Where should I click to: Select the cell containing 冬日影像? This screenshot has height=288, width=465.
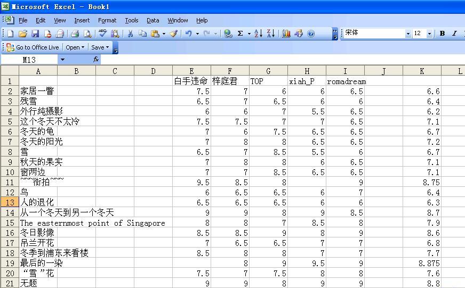pyautogui.click(x=38, y=233)
